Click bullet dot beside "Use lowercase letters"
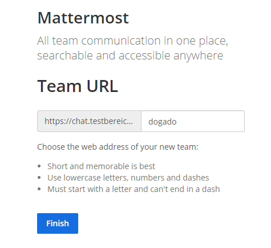Image resolution: width=271 pixels, height=248 pixels. (x=39, y=178)
